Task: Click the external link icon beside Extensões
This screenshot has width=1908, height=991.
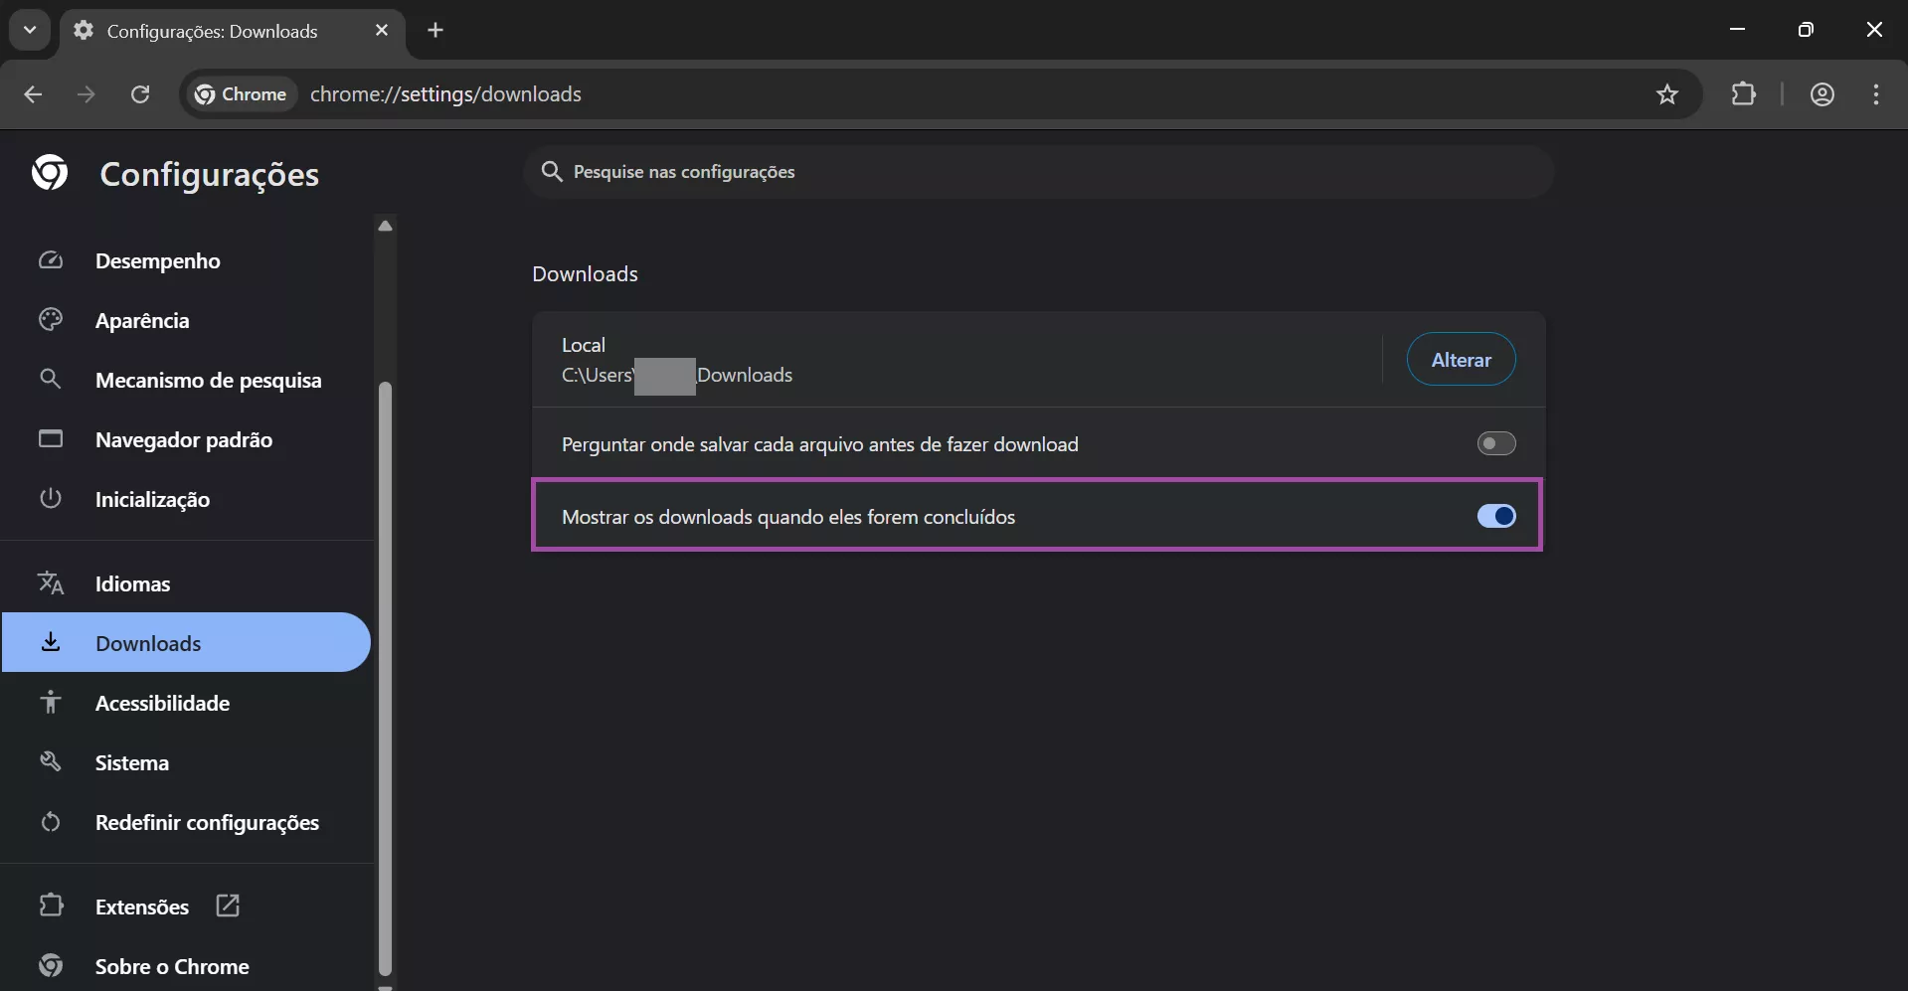Action: coord(228,906)
